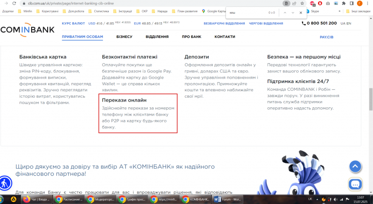Click the Безпека — на першому місці heading

coord(304,57)
